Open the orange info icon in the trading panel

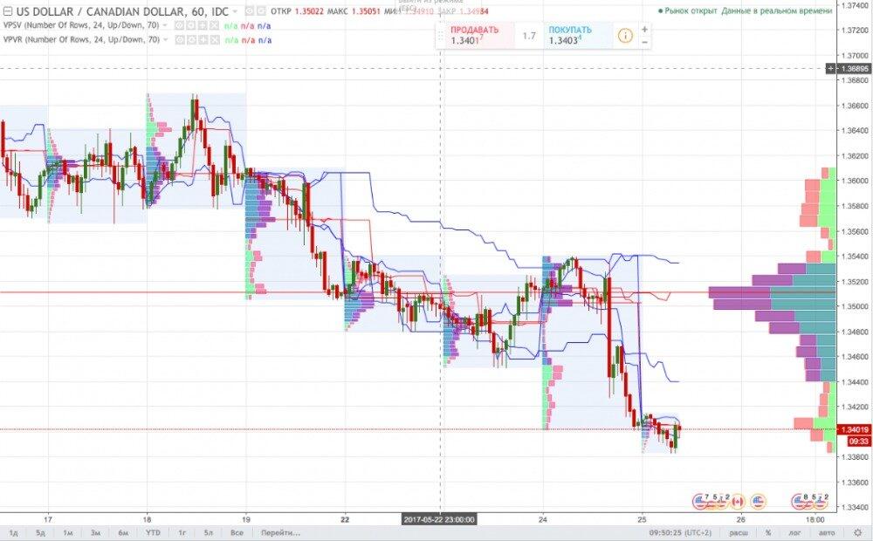(x=625, y=36)
